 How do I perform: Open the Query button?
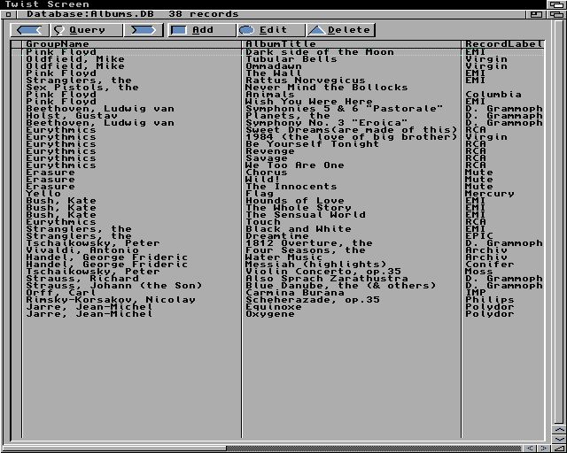(87, 30)
